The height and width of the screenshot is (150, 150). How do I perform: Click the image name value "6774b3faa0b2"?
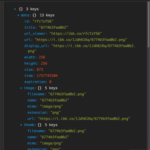point(54,100)
